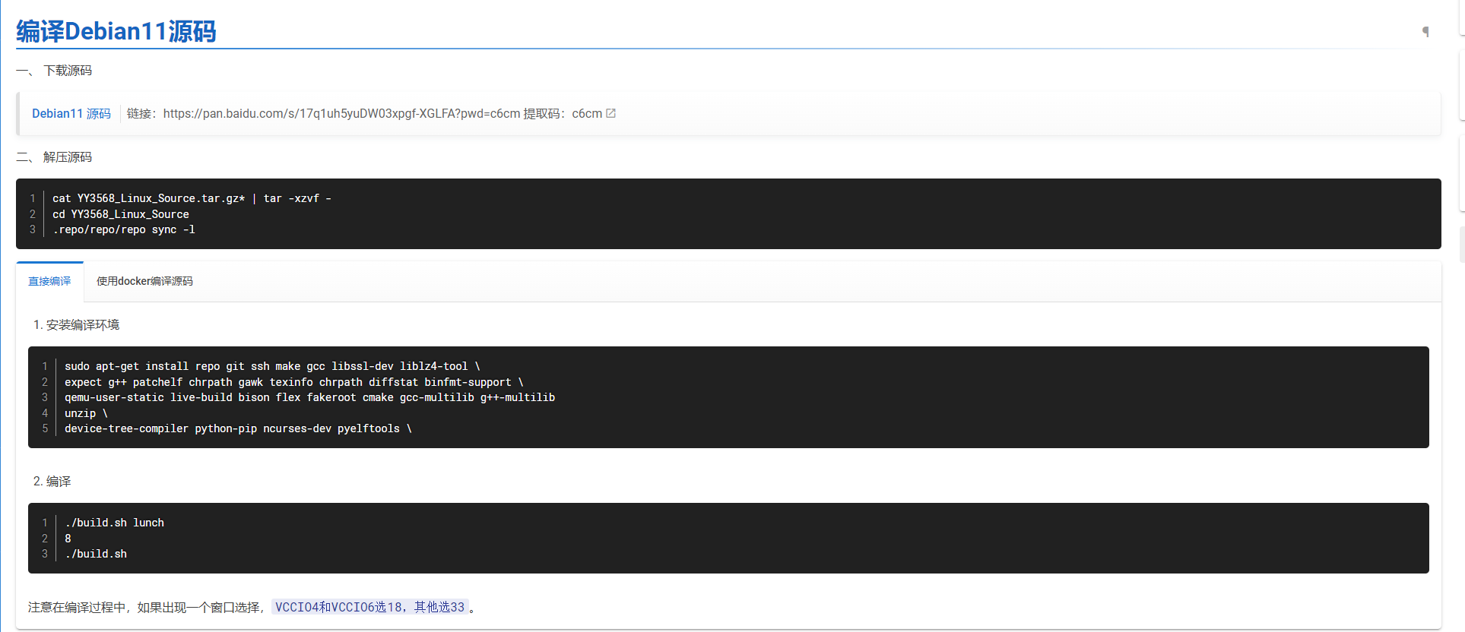Open the pan.baidu.com download link
Image resolution: width=1465 pixels, height=632 pixels.
(341, 113)
